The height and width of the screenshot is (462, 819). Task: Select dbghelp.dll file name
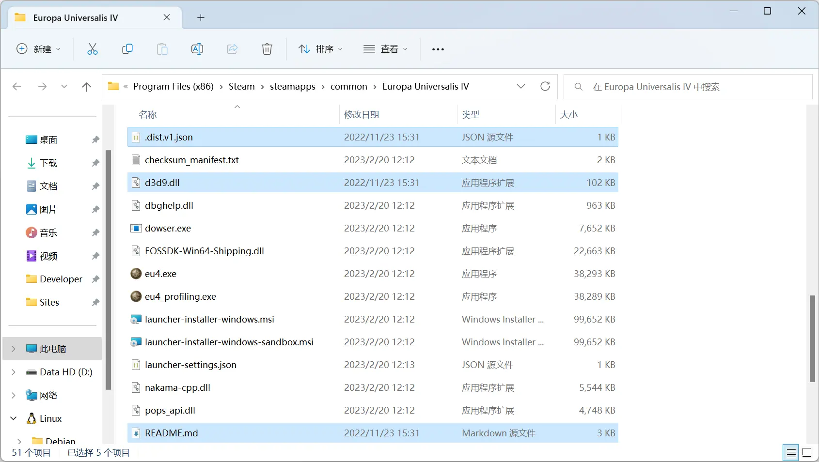[x=169, y=205]
